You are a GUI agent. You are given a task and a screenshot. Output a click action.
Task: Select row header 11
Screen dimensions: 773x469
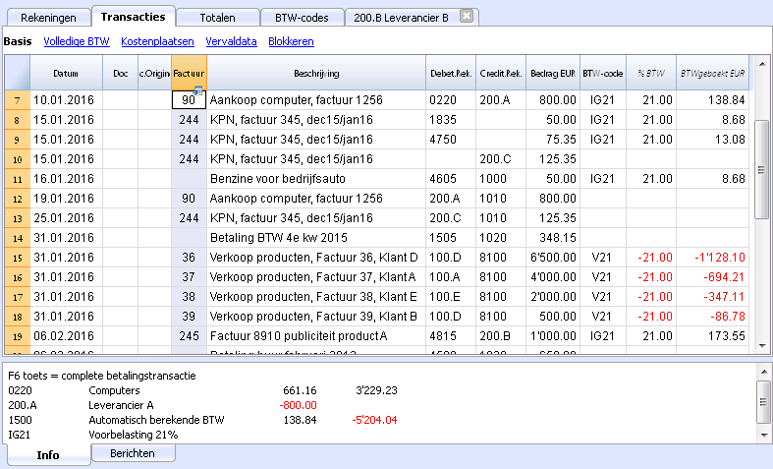(18, 179)
